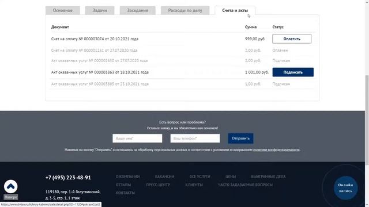Focus the Ваше имя input field
The height and width of the screenshot is (207, 369).
137,138
